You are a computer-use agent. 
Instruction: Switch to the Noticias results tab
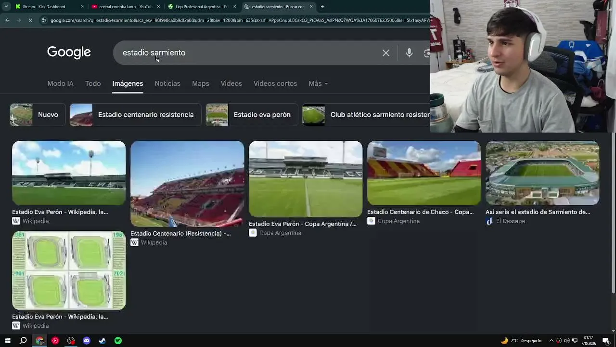tap(167, 83)
